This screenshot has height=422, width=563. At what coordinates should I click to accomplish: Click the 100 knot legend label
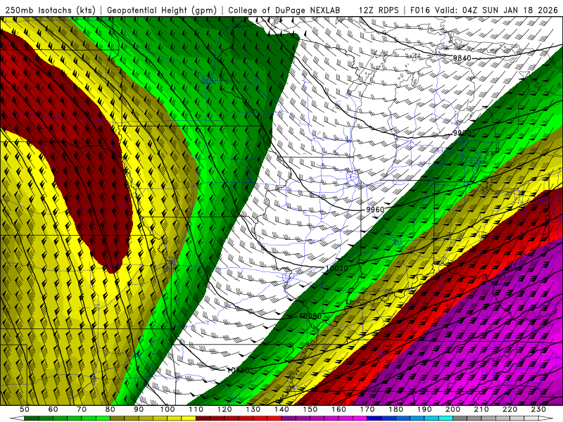167,409
